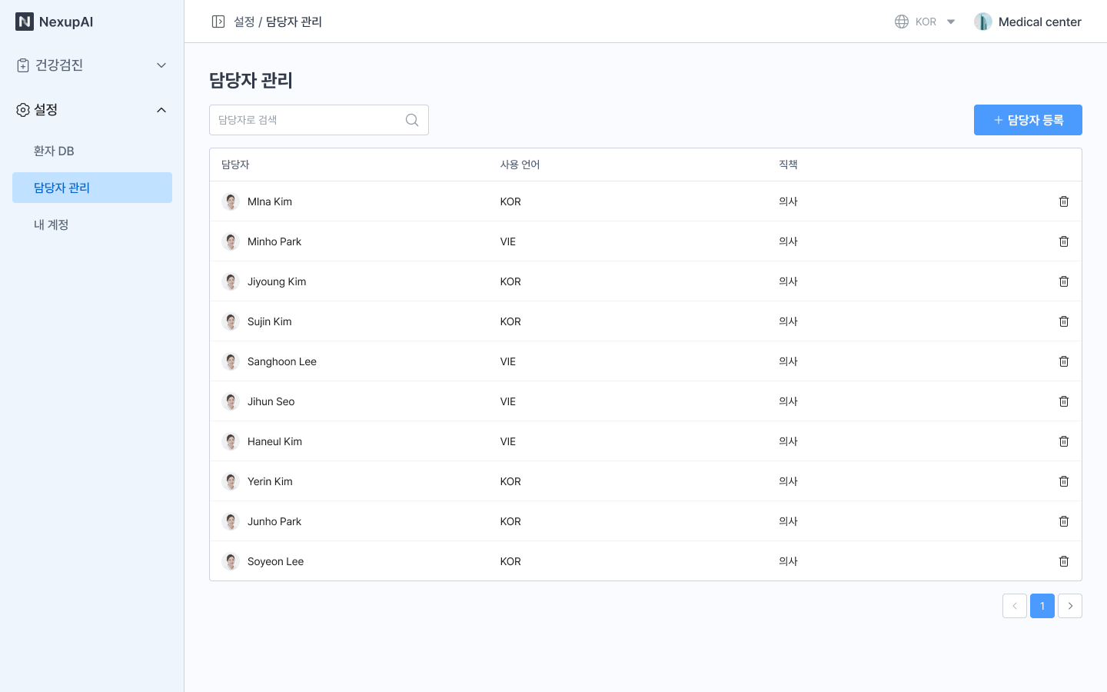The image size is (1107, 692).
Task: Click page 1 pagination button
Action: point(1042,606)
